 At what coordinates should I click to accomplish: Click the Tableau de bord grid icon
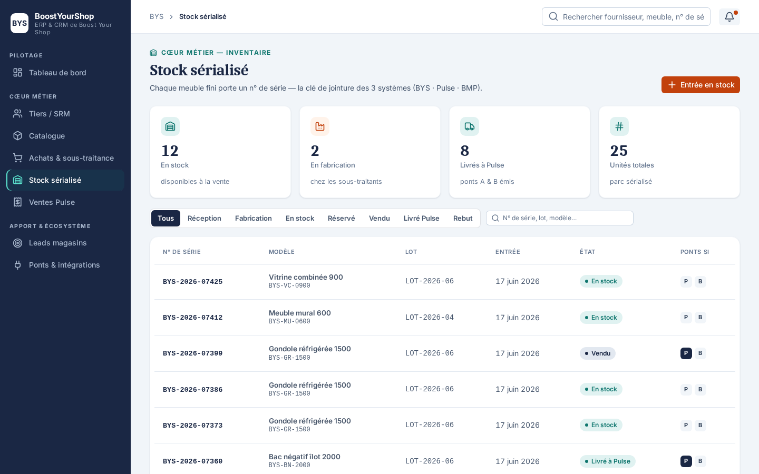tap(18, 73)
